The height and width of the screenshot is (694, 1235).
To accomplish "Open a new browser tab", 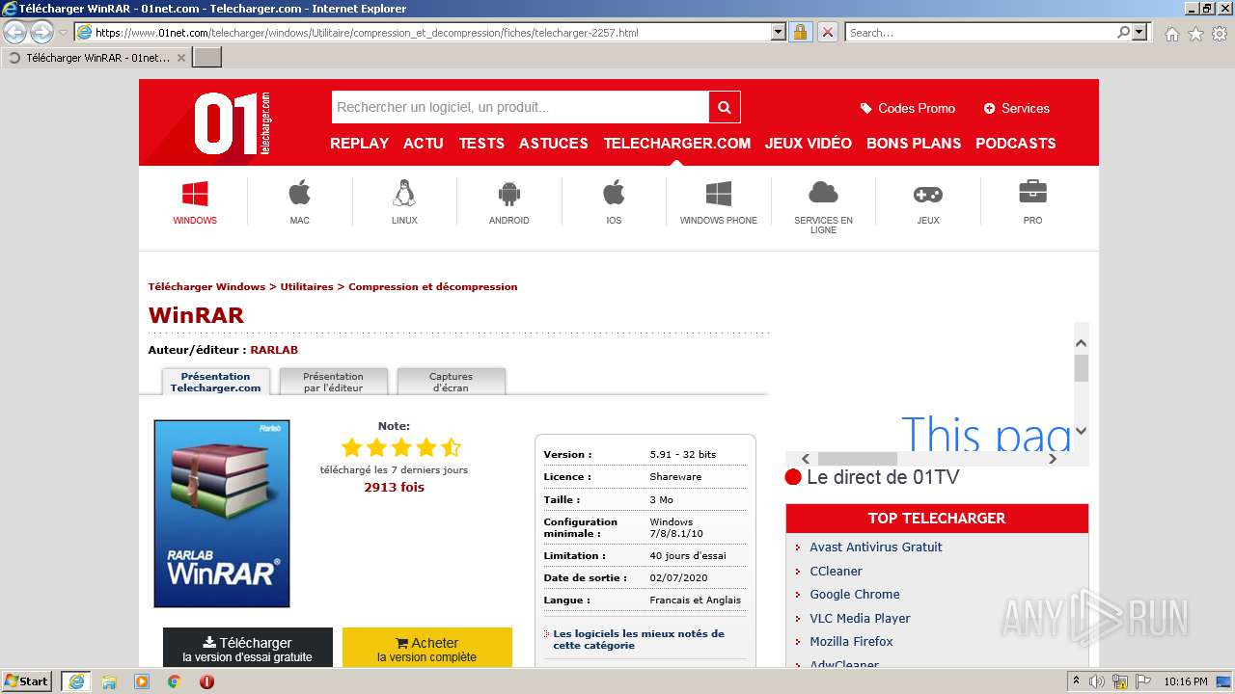I will 207,58.
